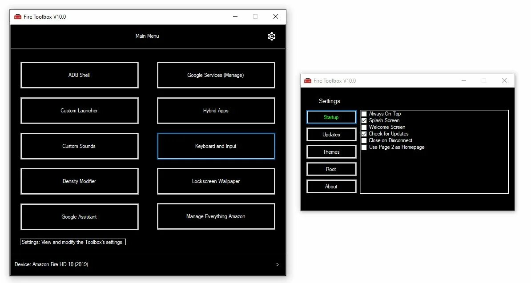Click Device: Amazon Fire HD 10 (2019) text
The image size is (531, 283).
52,264
